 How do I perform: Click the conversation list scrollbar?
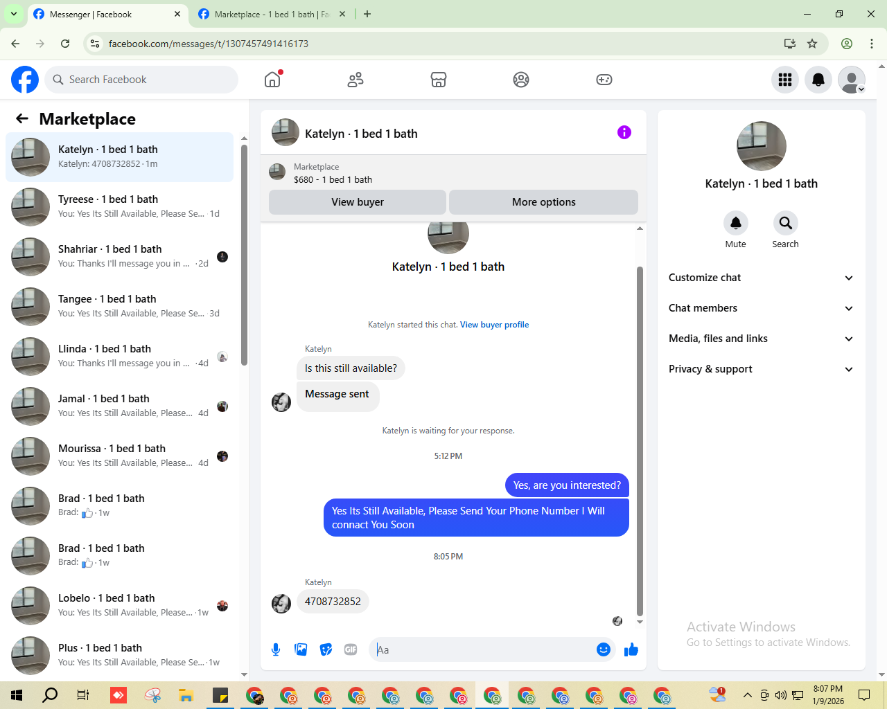244,255
